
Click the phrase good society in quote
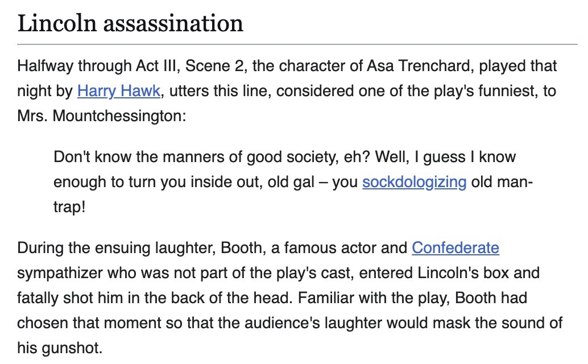[x=294, y=157]
